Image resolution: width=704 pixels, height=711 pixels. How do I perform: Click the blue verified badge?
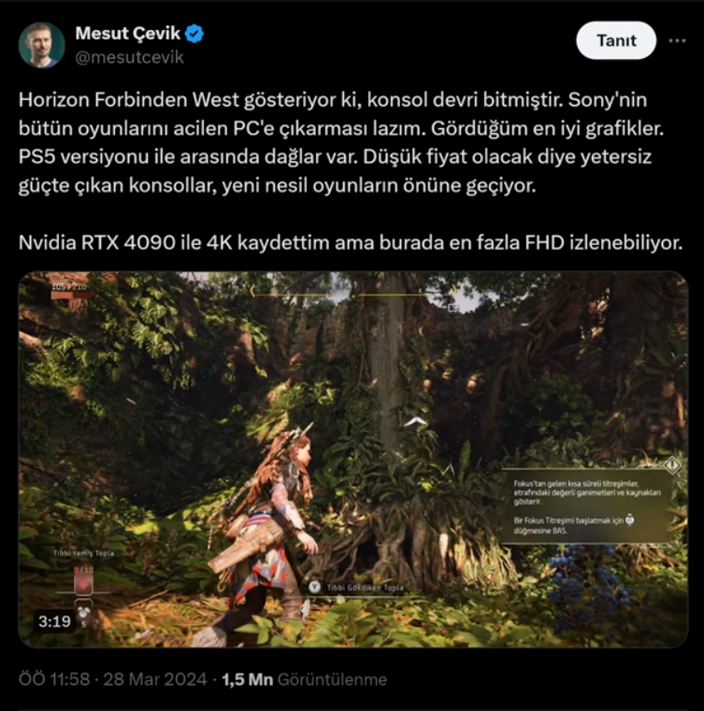[x=194, y=34]
